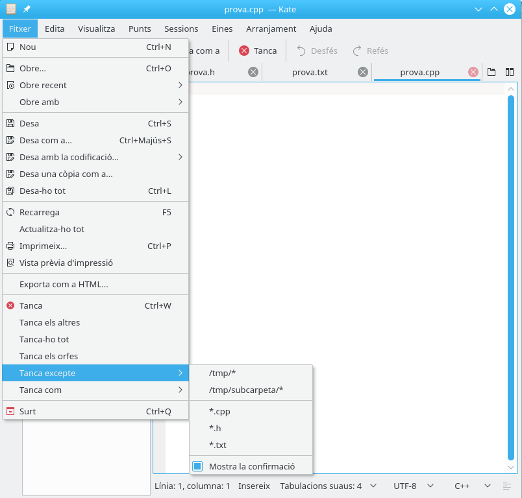Toggle the Mostra la confirmació checkbox

point(198,466)
